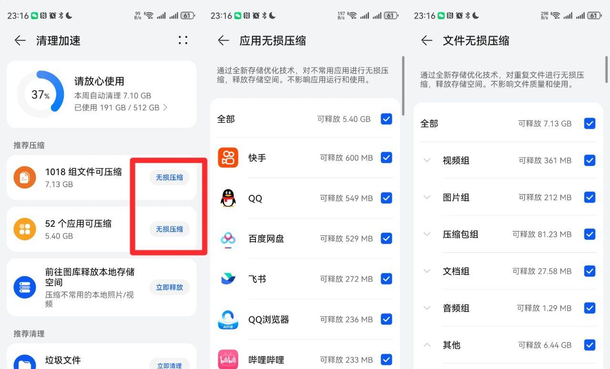Viewport: 610px width, 369px height.
Task: Tap the WeChat status bar icon, 清理加速 screen
Action: pos(35,16)
